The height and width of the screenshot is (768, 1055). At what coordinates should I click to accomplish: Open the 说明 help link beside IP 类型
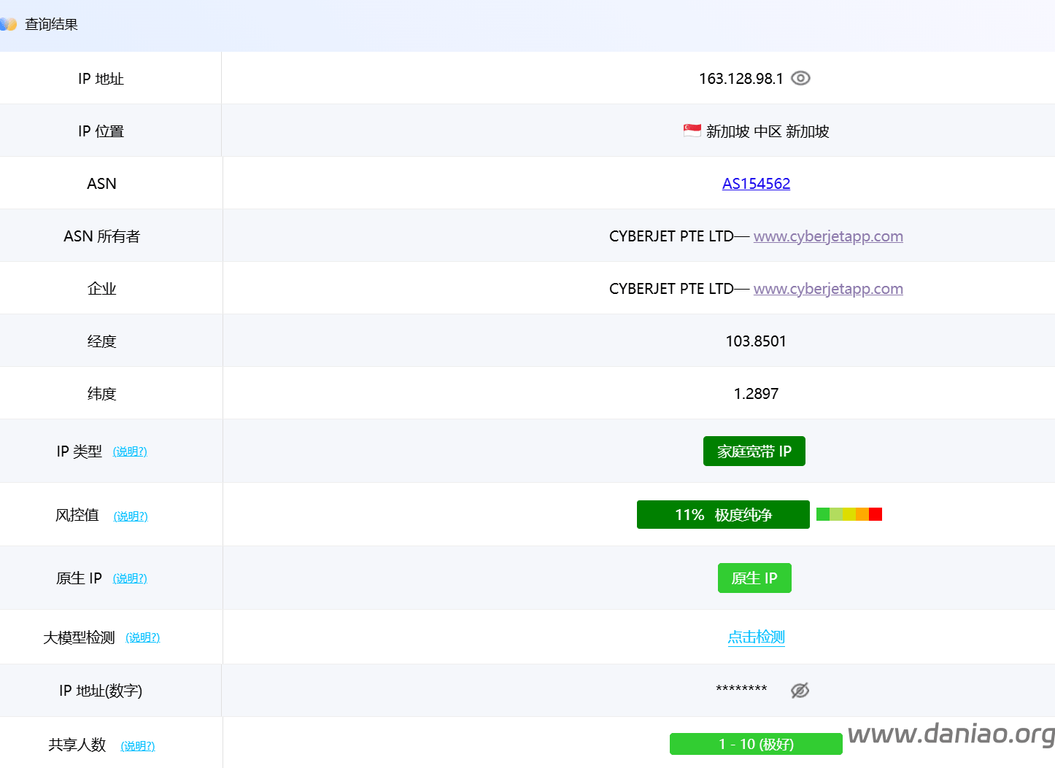click(130, 451)
